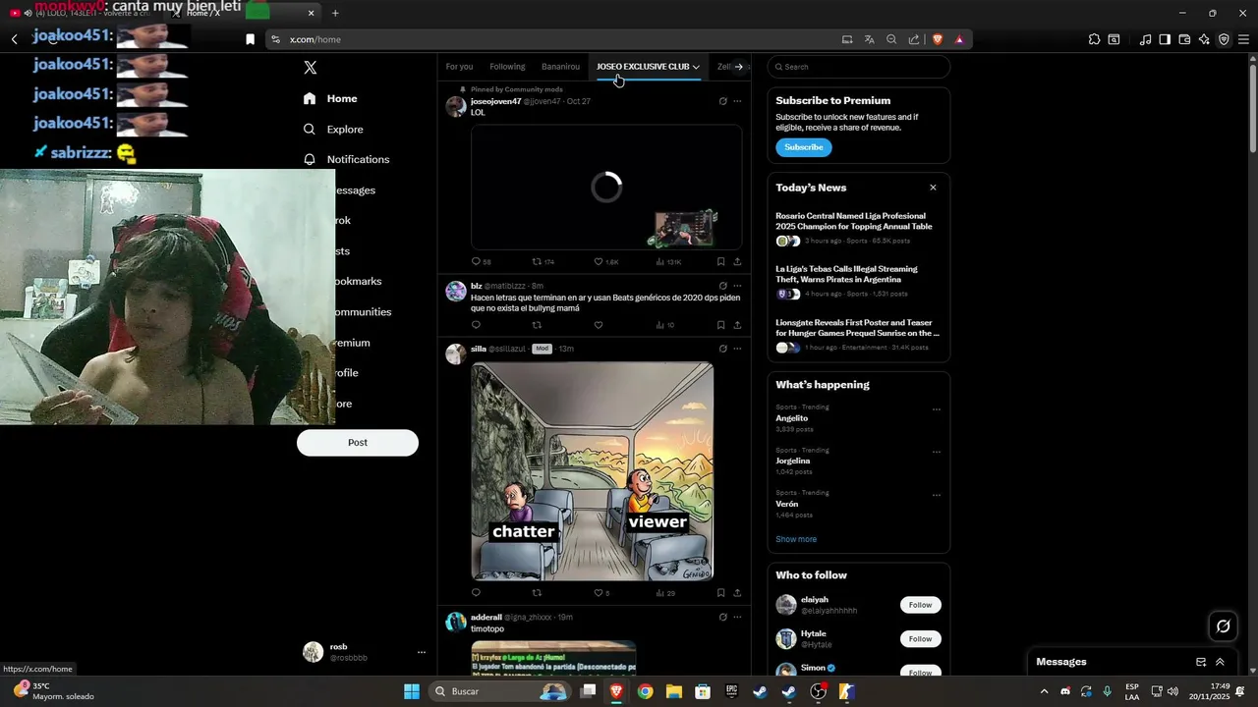Open the Grok icon on silla's post
Screen dimensions: 1258x707
[x=723, y=349]
